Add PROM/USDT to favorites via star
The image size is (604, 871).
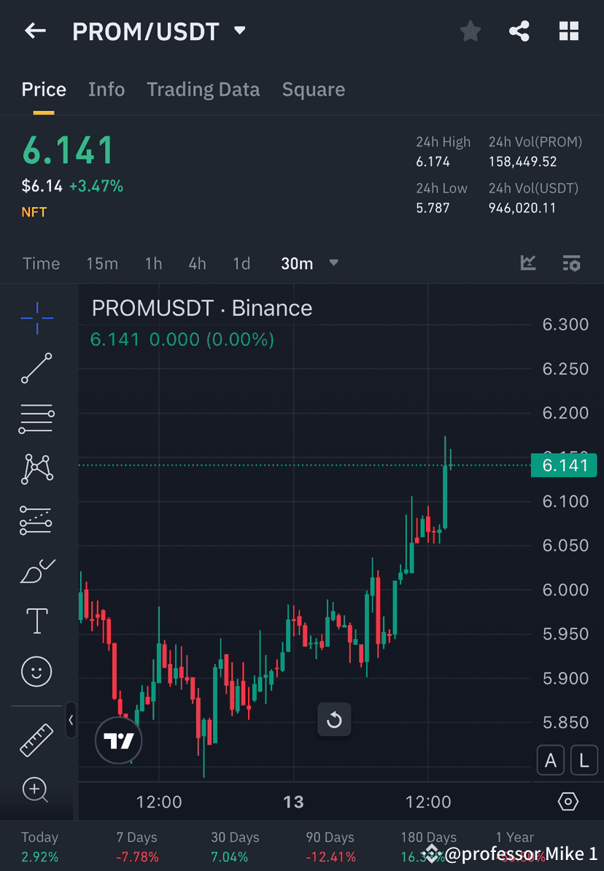(470, 31)
